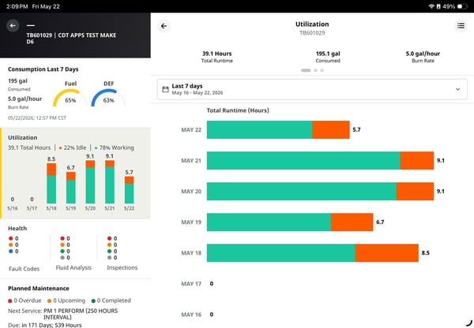Click the '0 Upcoming' maintenance status
The width and height of the screenshot is (474, 328).
click(x=66, y=300)
